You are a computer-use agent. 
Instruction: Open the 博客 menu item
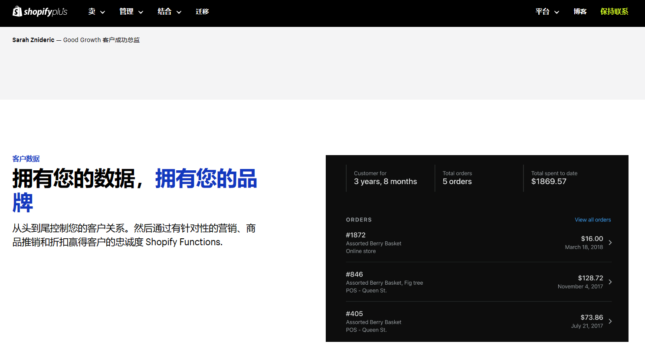tap(580, 12)
